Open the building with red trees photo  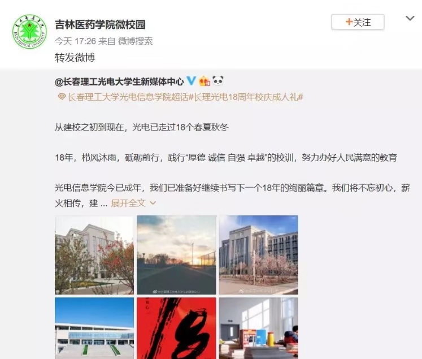point(94,255)
